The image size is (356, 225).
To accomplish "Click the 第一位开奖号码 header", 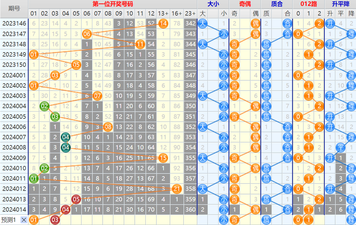I will click(x=113, y=4).
